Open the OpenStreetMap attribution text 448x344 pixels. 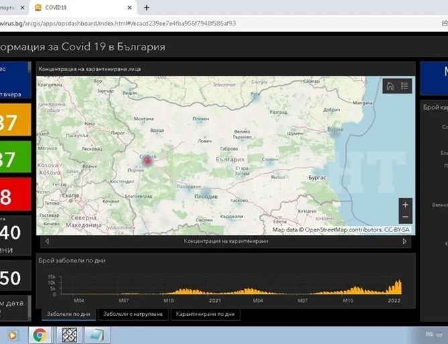click(341, 230)
